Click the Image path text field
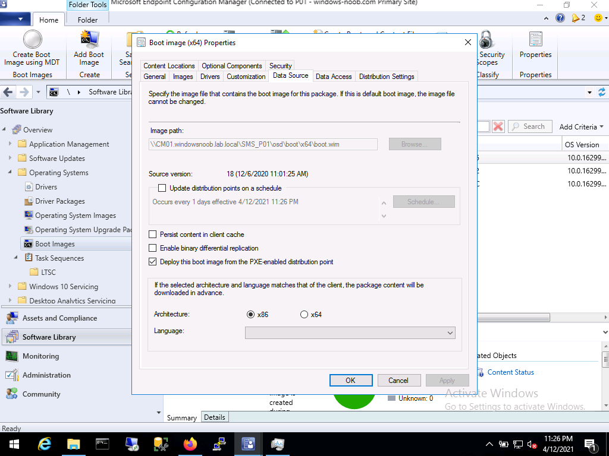Viewport: 609px width, 456px height. (x=263, y=144)
